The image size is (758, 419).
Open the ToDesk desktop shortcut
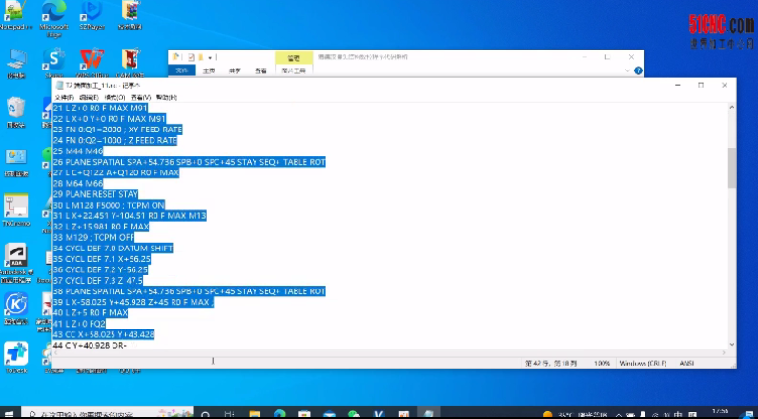coord(16,354)
